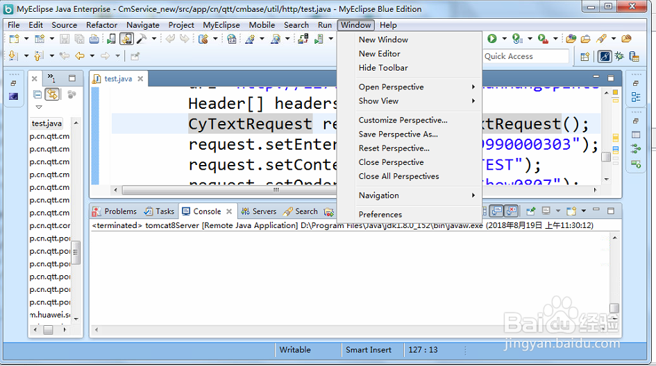Viewport: 656px width, 366px height.
Task: Click the Print toolbar icon
Action: coord(94,39)
